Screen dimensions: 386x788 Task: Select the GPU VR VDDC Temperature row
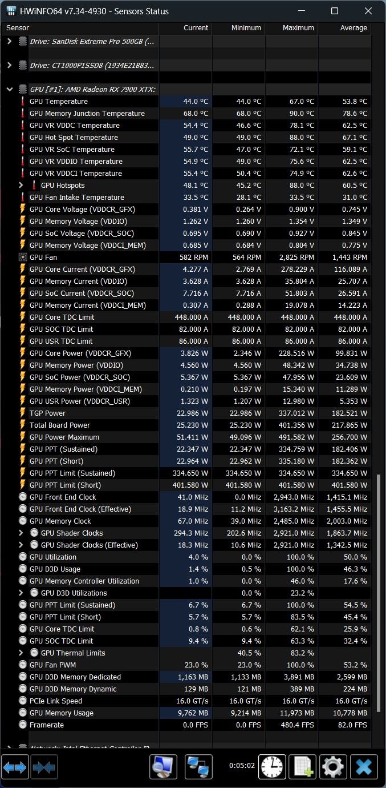tap(186, 126)
